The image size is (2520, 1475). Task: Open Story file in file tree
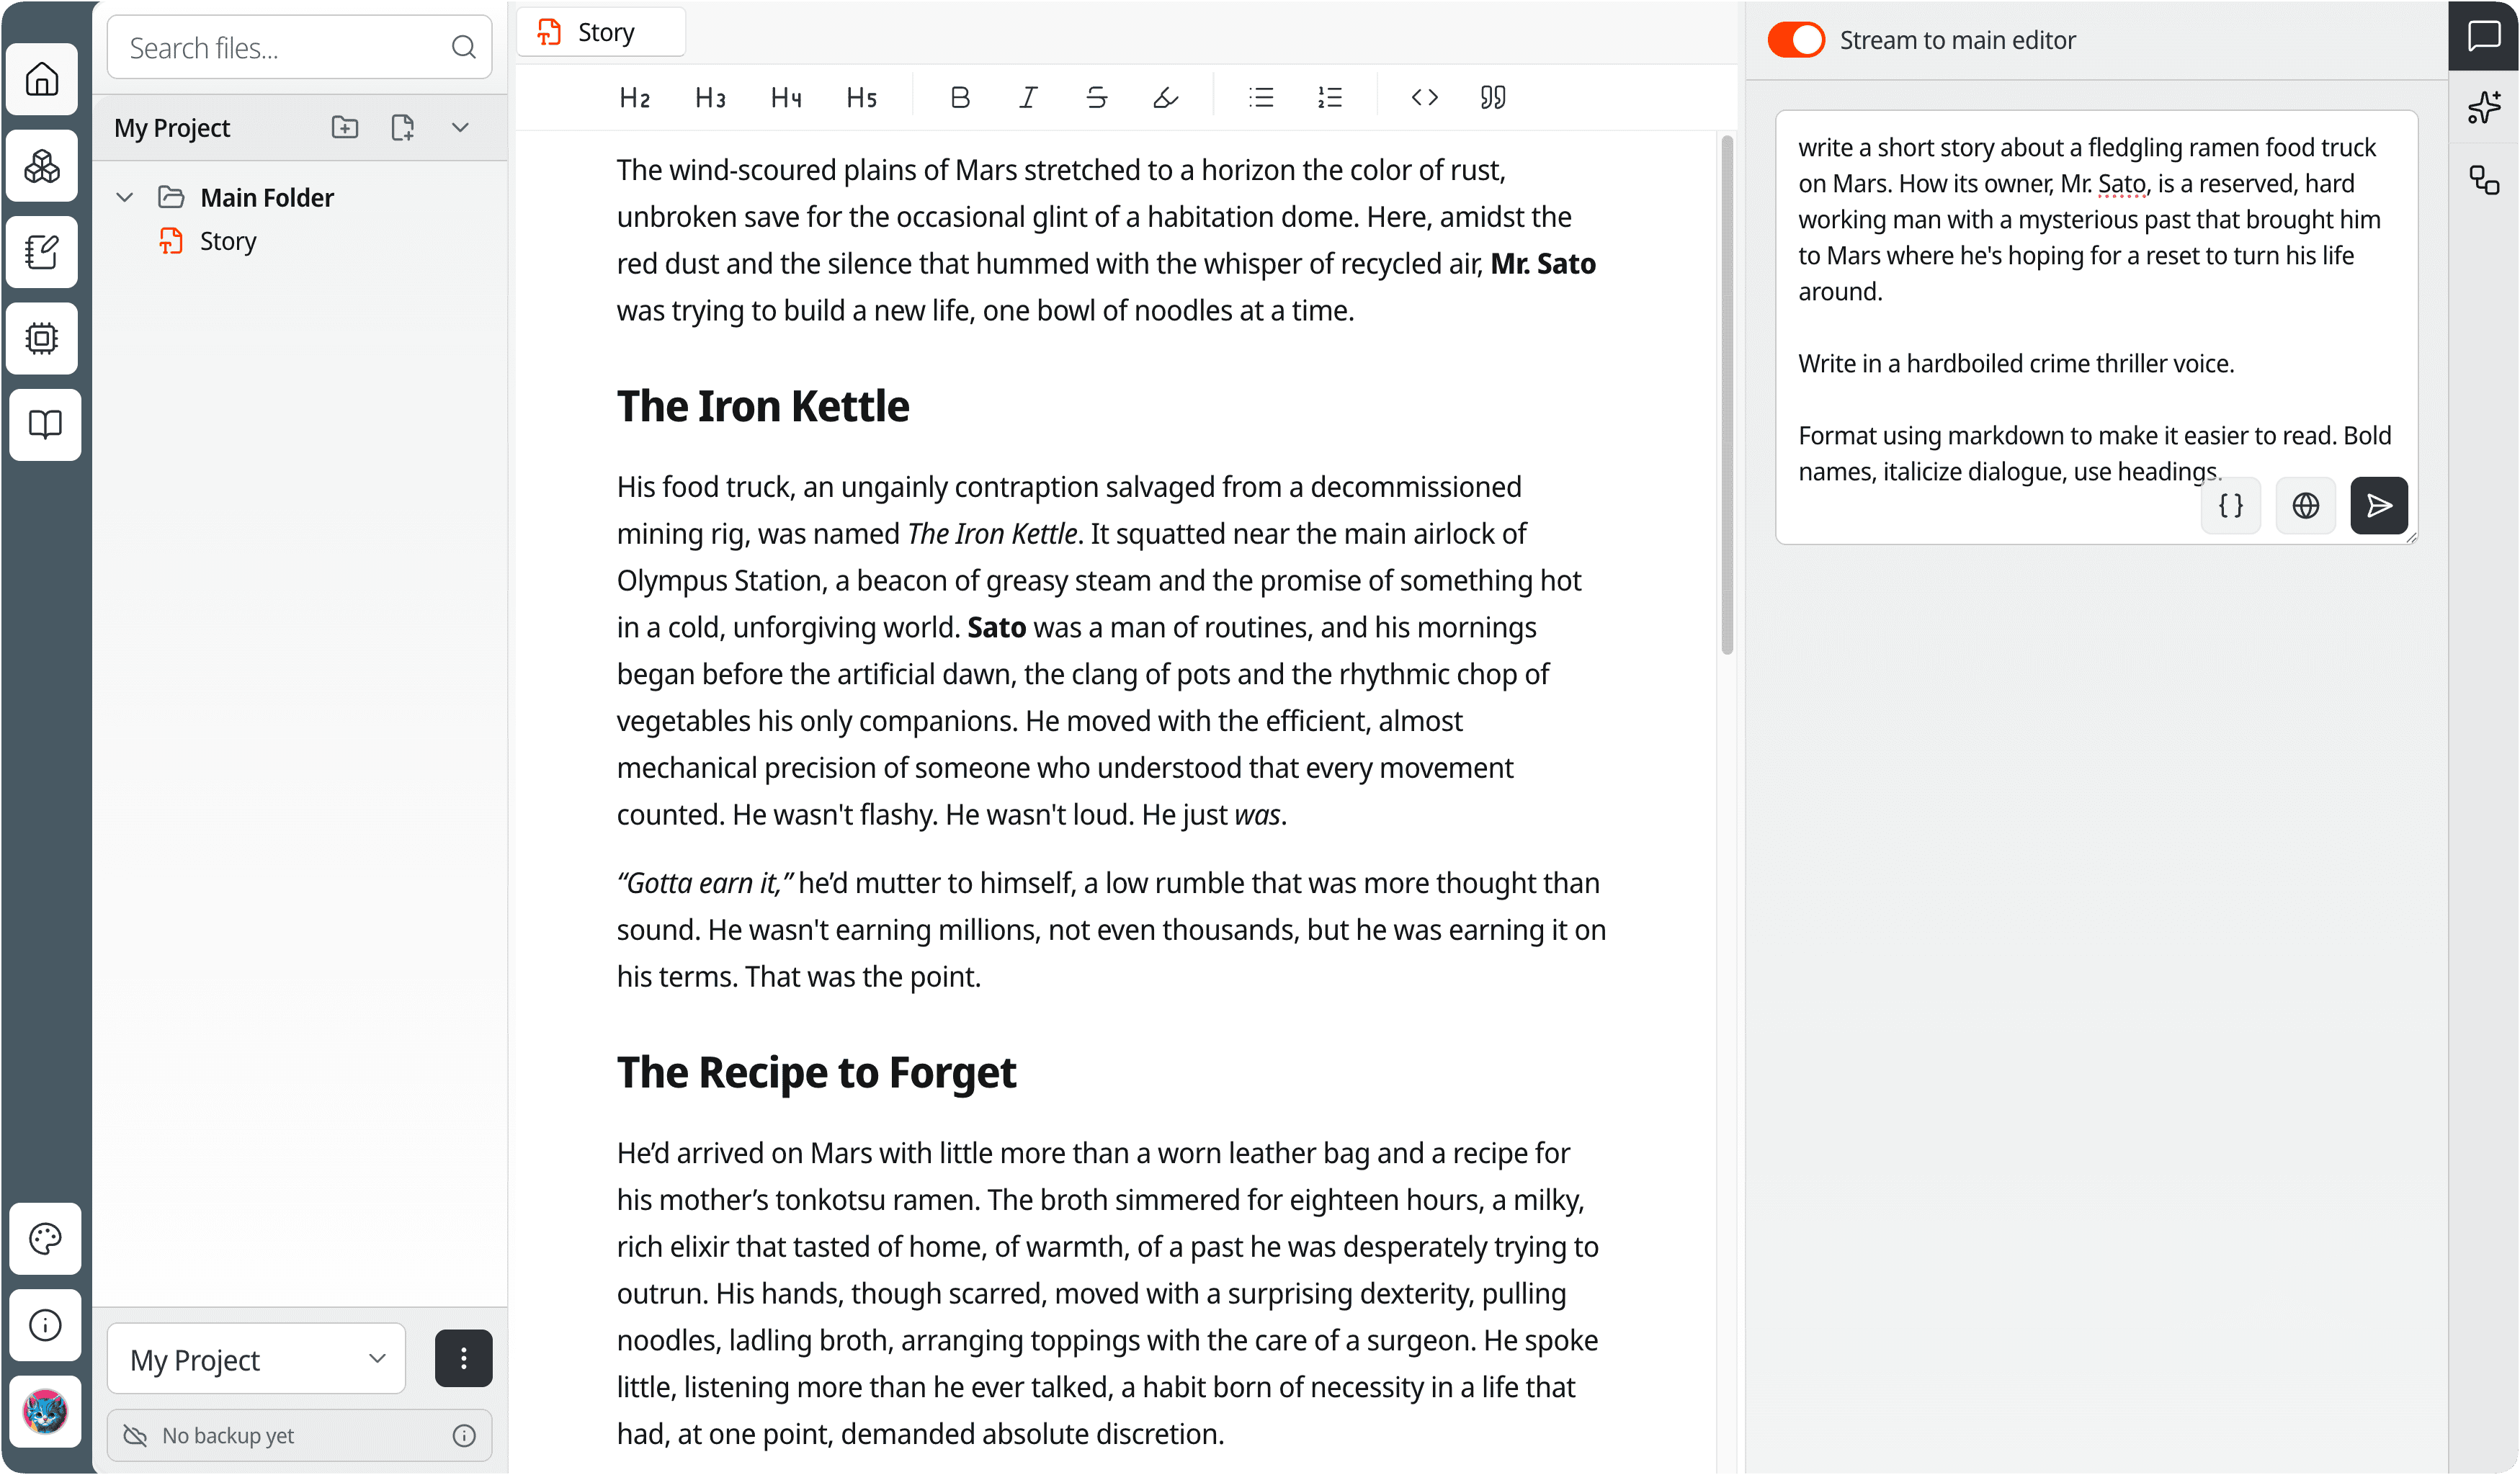pyautogui.click(x=228, y=241)
